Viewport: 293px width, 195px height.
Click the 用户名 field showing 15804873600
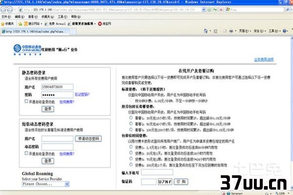(x=57, y=87)
